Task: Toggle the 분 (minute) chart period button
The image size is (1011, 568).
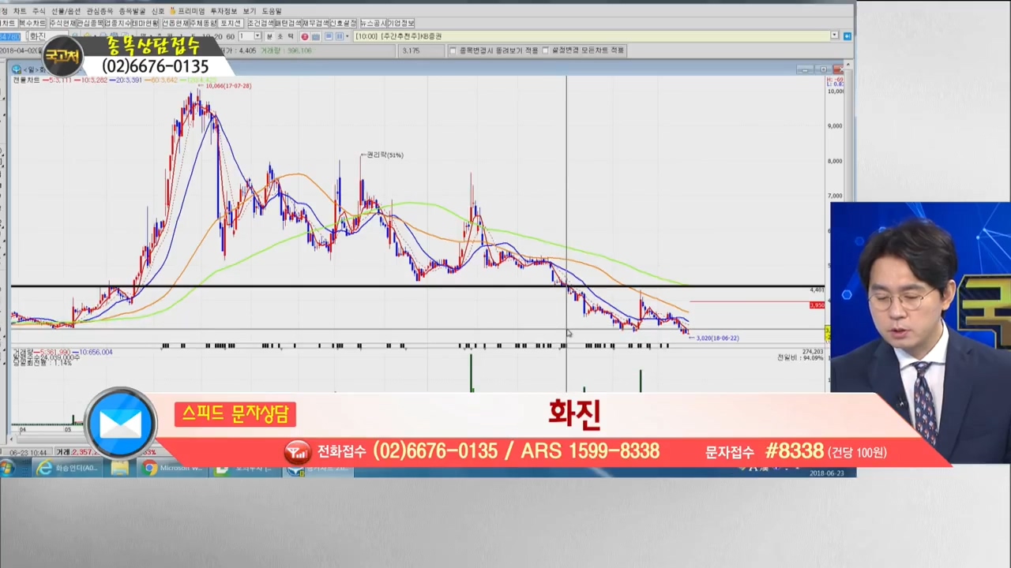Action: click(269, 36)
